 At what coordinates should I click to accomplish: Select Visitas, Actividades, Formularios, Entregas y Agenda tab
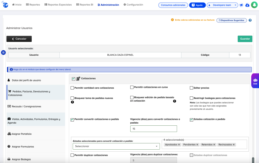point(35,120)
